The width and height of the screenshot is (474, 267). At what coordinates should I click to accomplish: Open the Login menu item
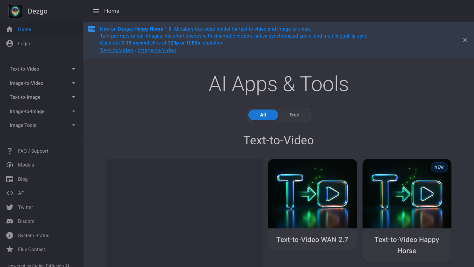pos(42,43)
